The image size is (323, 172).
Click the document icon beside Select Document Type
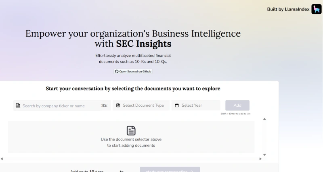pos(118,106)
